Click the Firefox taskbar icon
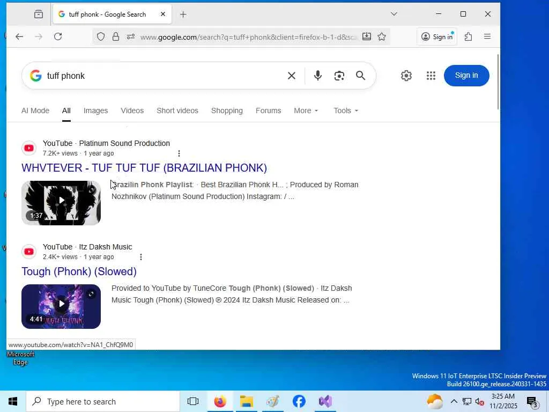 click(220, 401)
